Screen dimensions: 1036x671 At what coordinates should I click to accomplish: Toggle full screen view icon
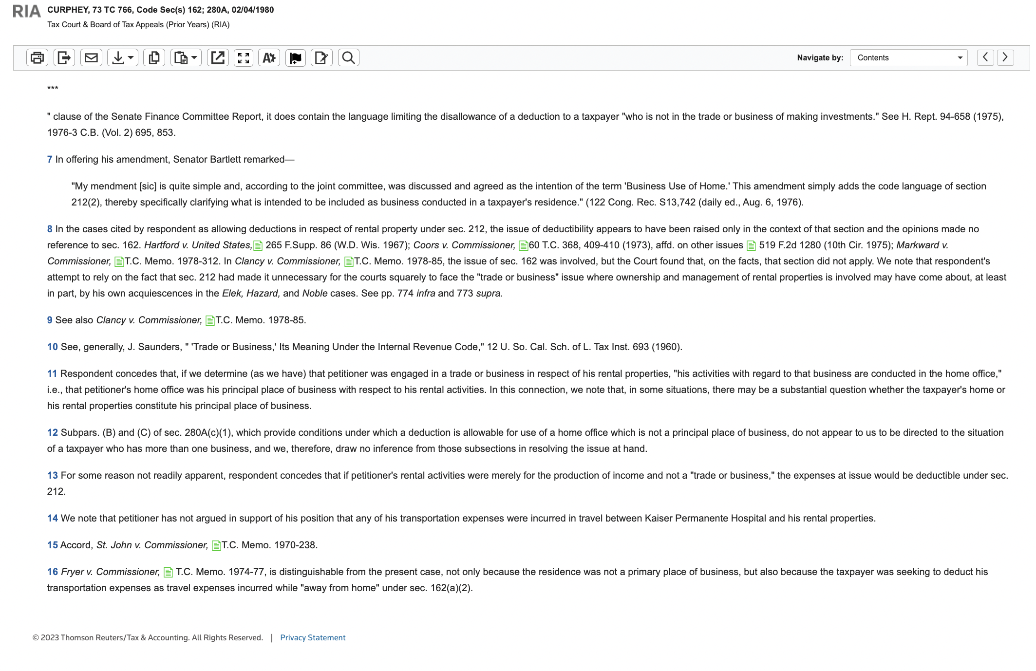coord(244,58)
